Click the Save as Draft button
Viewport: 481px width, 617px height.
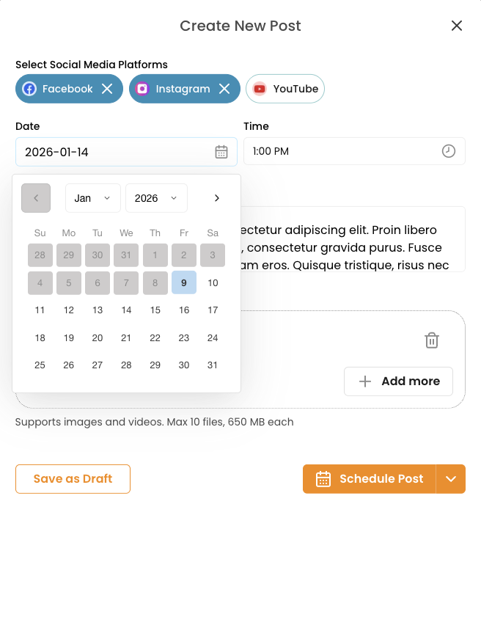point(73,478)
